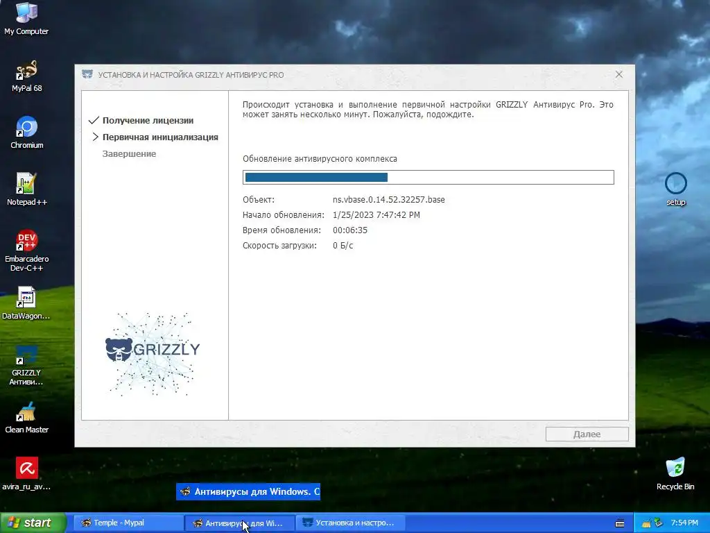Click Начало обновления: label
Image resolution: width=710 pixels, height=533 pixels.
[x=284, y=215]
